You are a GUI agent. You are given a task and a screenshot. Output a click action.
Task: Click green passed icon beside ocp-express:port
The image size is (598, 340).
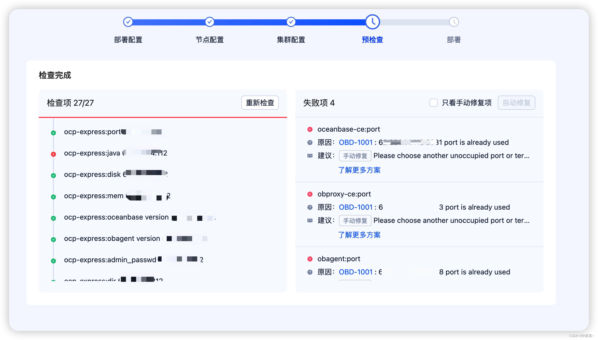click(53, 133)
